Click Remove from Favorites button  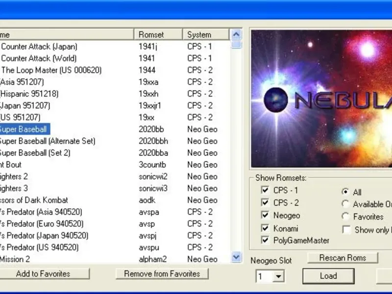click(162, 274)
